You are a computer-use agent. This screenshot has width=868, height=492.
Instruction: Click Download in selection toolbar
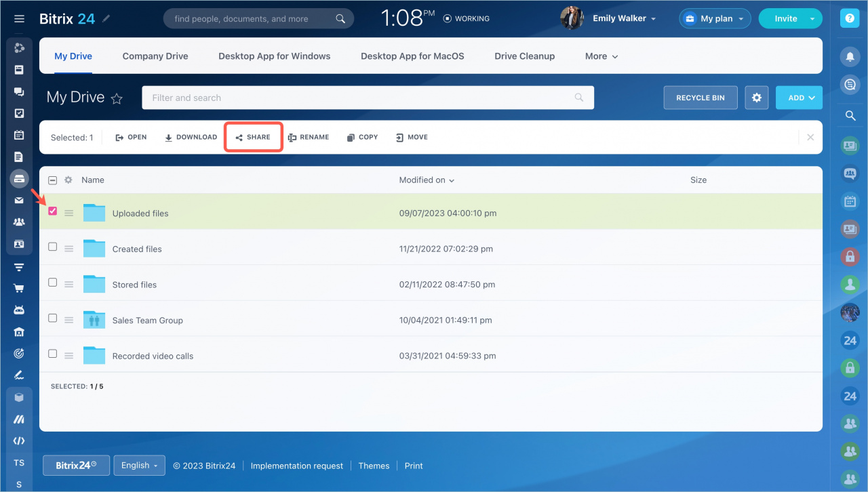191,137
